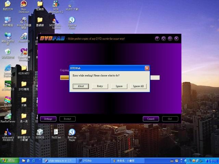
Task: Launch RealOne Player shortcut below MyBT
Action: [x=72, y=23]
